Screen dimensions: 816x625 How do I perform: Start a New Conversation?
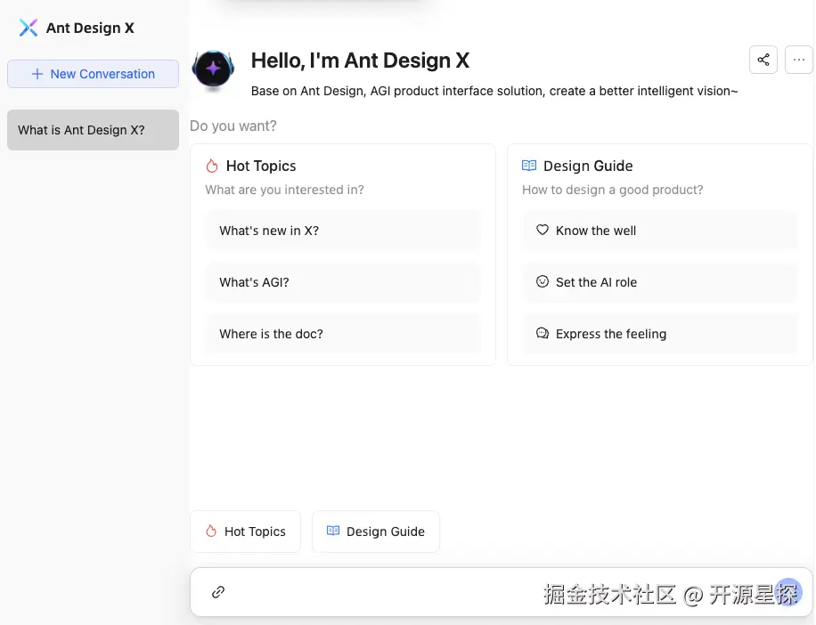click(93, 74)
